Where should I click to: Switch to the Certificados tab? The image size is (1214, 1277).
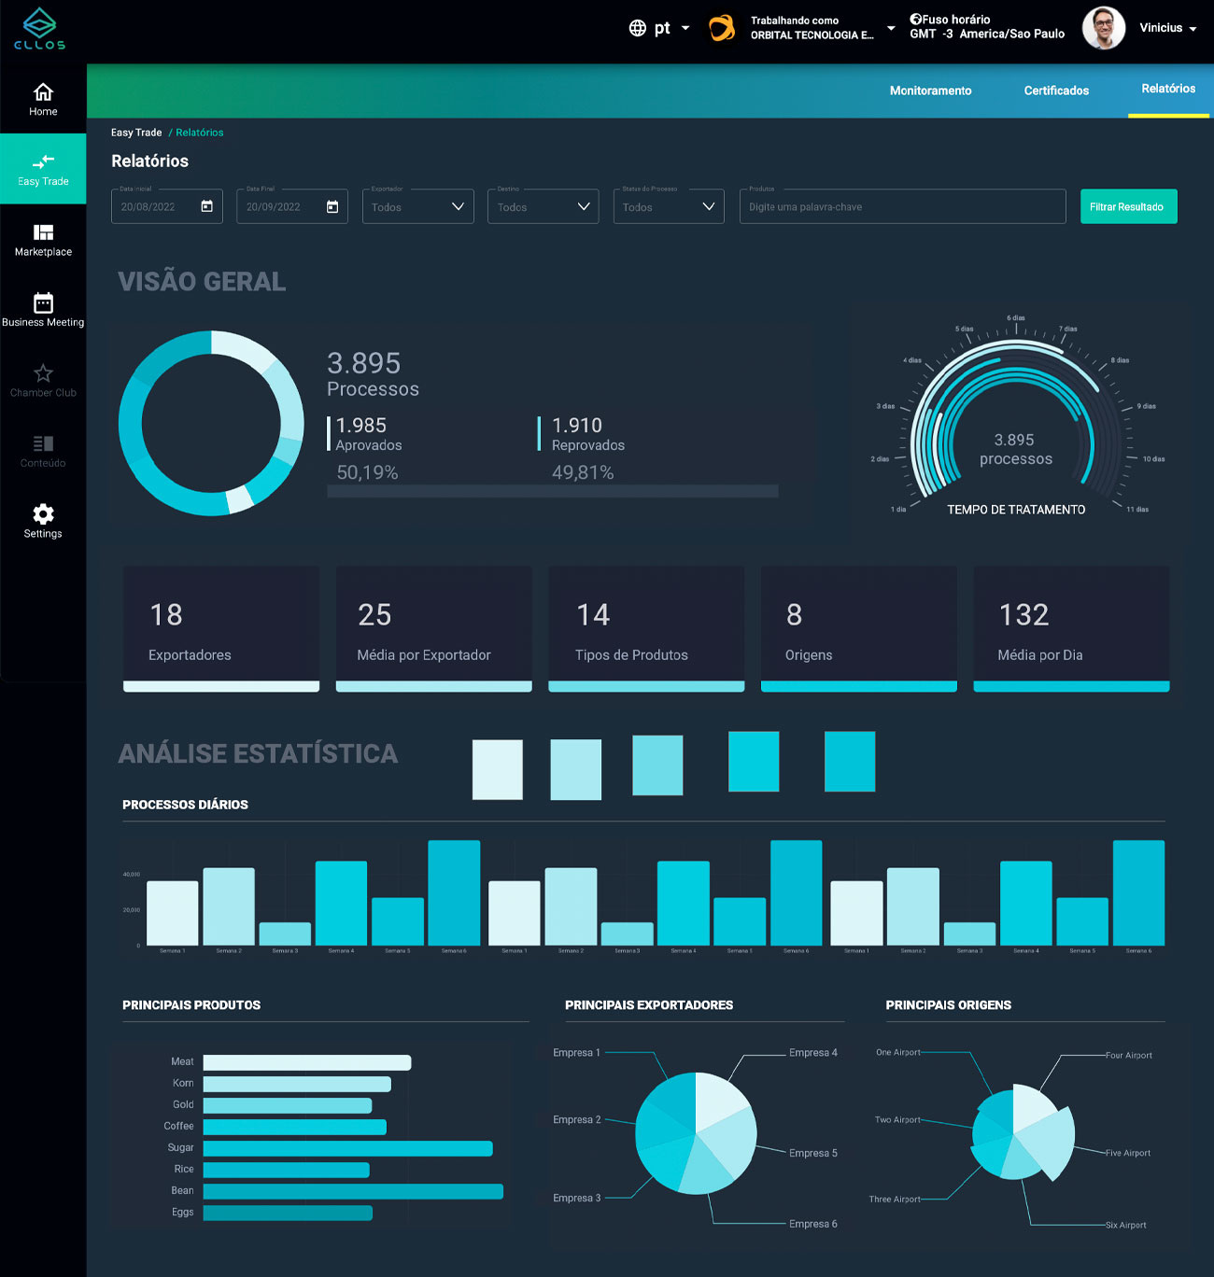pos(1056,91)
